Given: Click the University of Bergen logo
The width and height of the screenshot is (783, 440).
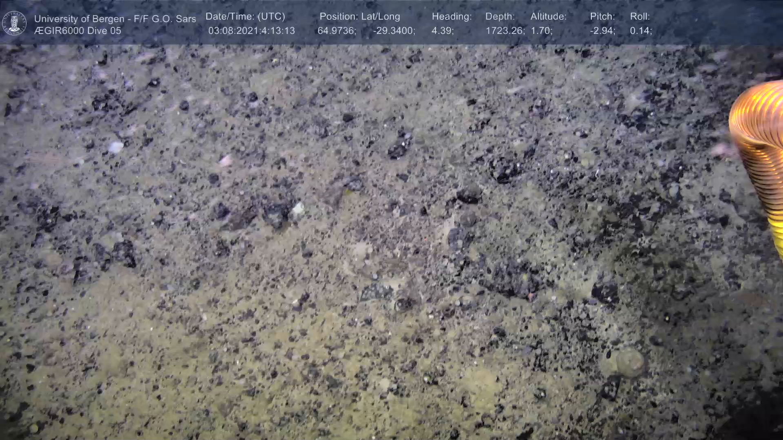Looking at the screenshot, I should click(x=15, y=23).
